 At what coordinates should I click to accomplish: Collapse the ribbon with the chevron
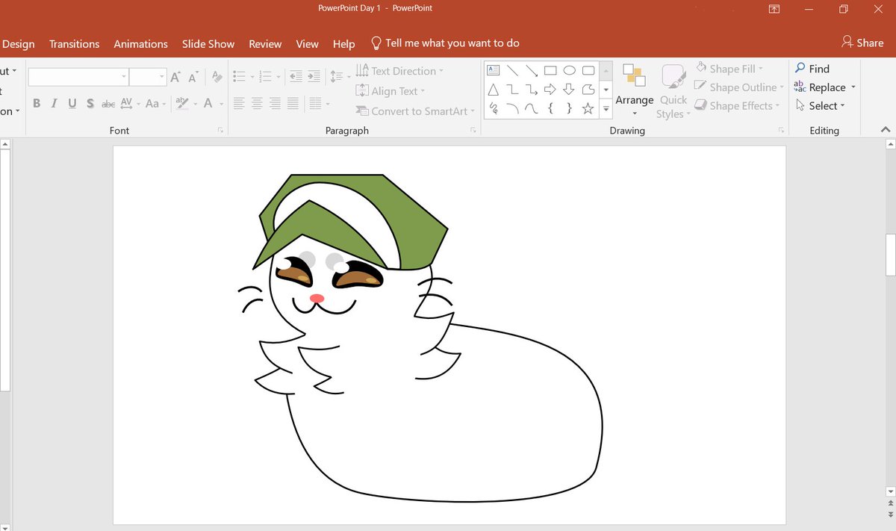(x=887, y=130)
